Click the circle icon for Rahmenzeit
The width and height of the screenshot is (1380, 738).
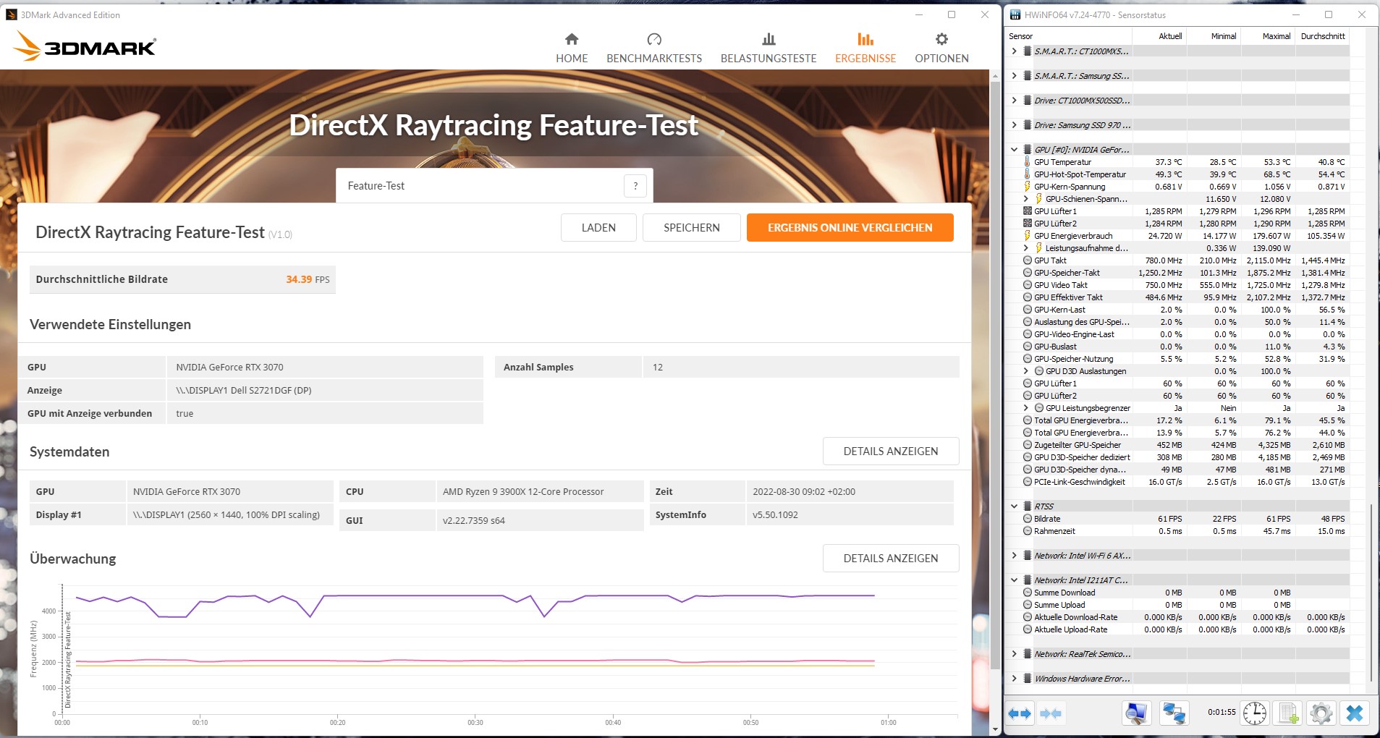point(1028,531)
